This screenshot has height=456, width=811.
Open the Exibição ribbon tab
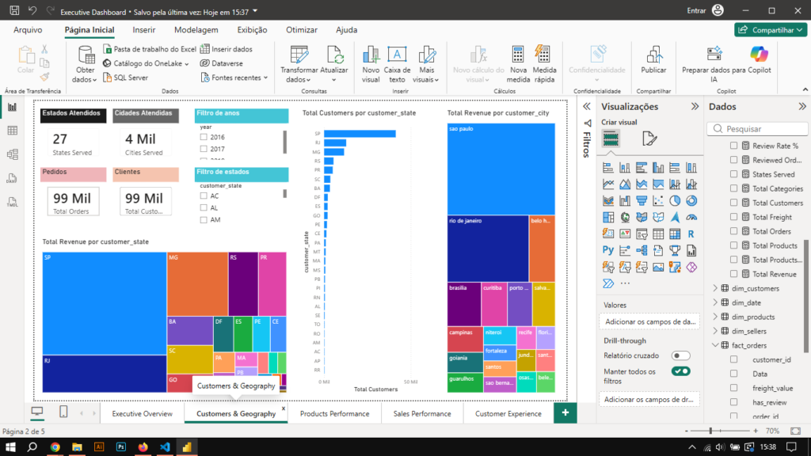252,30
